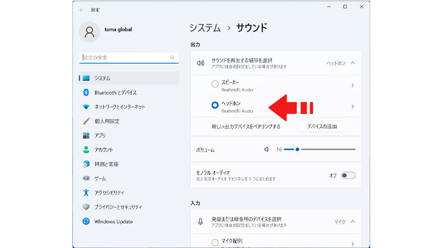Image resolution: width=442 pixels, height=248 pixels.
Task: Click デバイスの追加 button
Action: (x=322, y=127)
